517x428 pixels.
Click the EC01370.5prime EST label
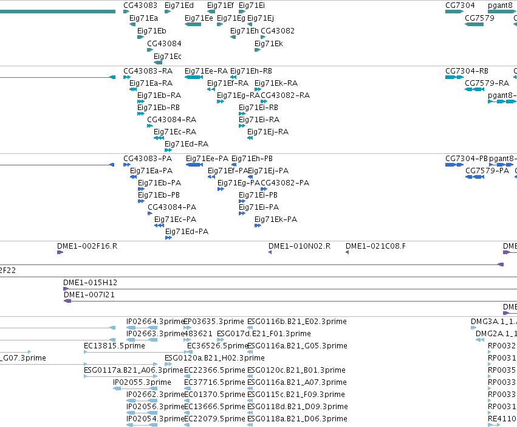tap(215, 395)
